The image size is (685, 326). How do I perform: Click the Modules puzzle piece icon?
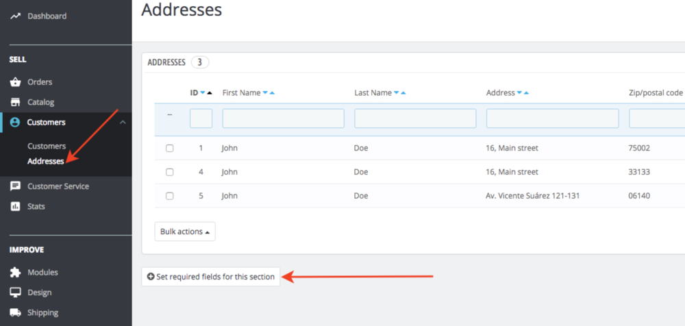pos(15,273)
